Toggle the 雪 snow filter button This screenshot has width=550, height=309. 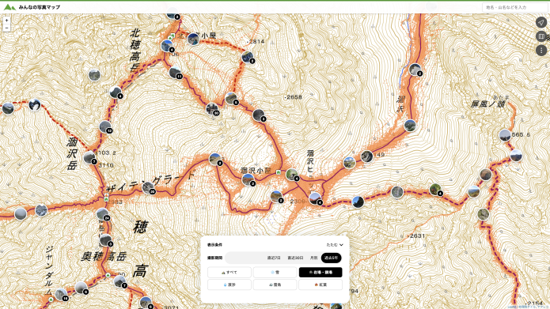click(275, 272)
